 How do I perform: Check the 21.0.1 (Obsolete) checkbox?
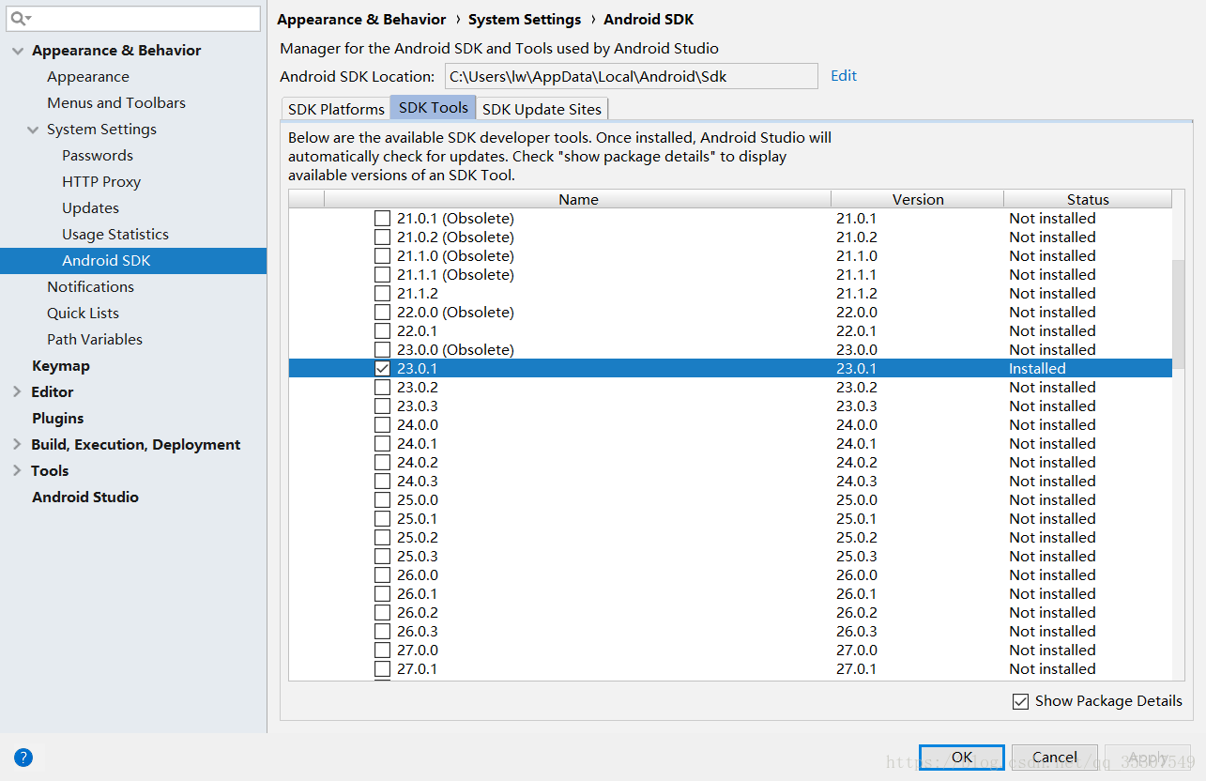tap(382, 218)
